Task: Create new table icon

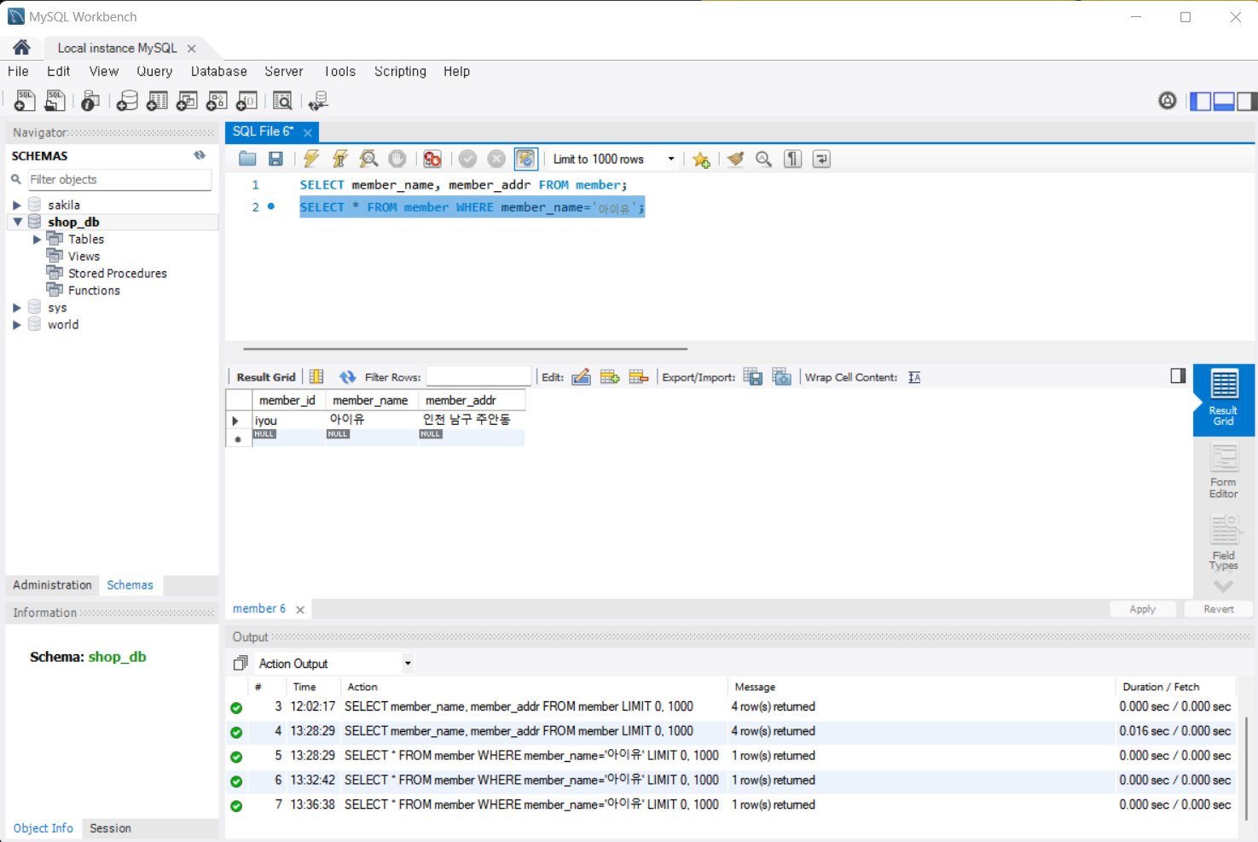Action: (x=157, y=101)
